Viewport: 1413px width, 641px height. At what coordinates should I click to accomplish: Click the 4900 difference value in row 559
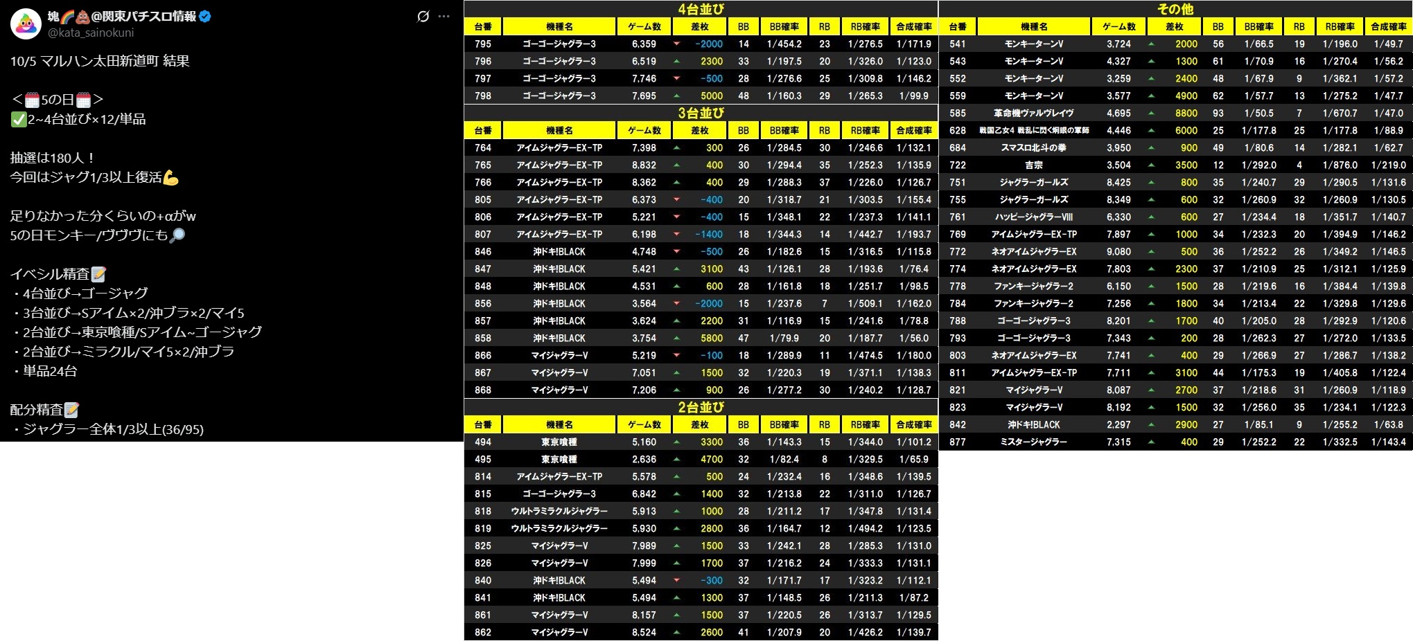pos(1186,96)
